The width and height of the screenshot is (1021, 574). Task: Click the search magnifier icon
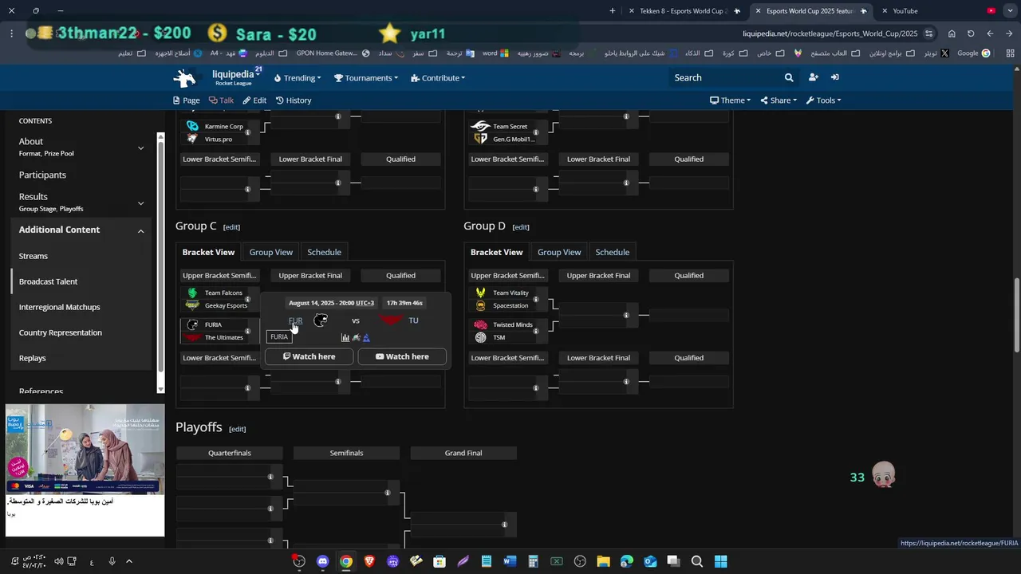pos(789,77)
